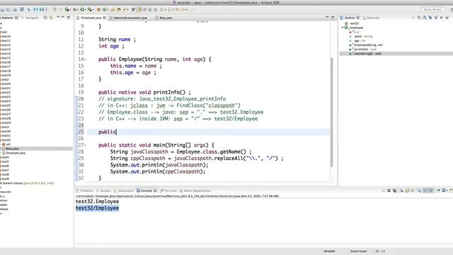The image size is (453, 255).
Task: Click the New Java Class green C icon
Action: click(104, 9)
